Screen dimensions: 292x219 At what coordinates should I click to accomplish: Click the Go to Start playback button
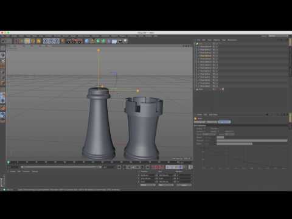(x=119, y=167)
